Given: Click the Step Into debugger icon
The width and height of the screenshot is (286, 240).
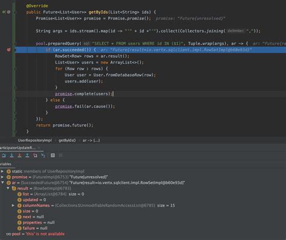Looking at the screenshot, I should coord(11,156).
